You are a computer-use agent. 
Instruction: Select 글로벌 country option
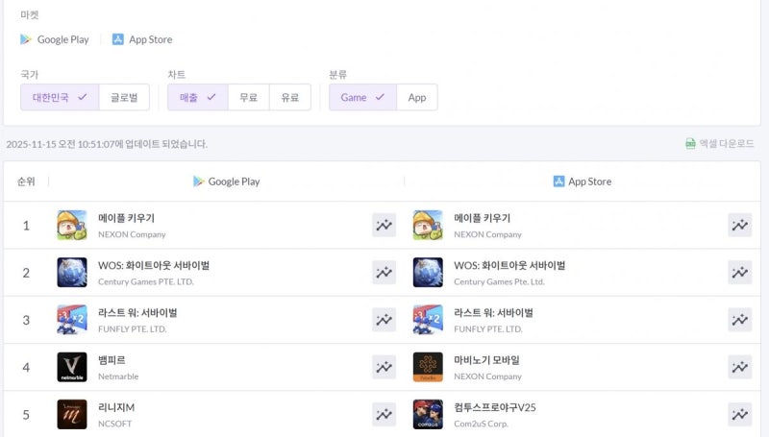click(124, 97)
